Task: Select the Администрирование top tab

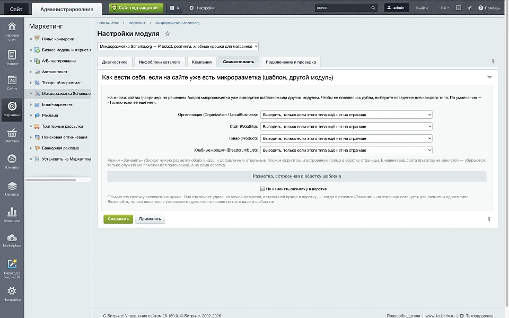Action: 67,9
